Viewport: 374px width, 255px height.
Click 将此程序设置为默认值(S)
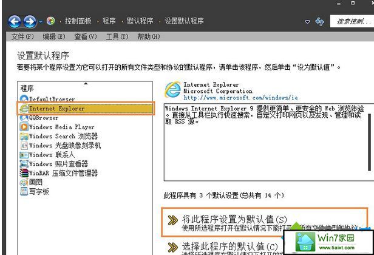click(x=234, y=219)
